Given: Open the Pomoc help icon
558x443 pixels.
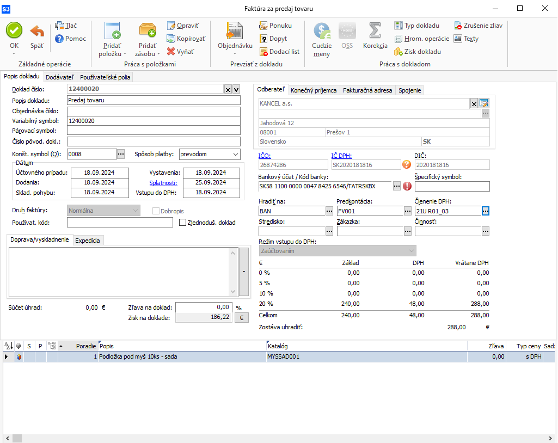Looking at the screenshot, I should [x=59, y=39].
